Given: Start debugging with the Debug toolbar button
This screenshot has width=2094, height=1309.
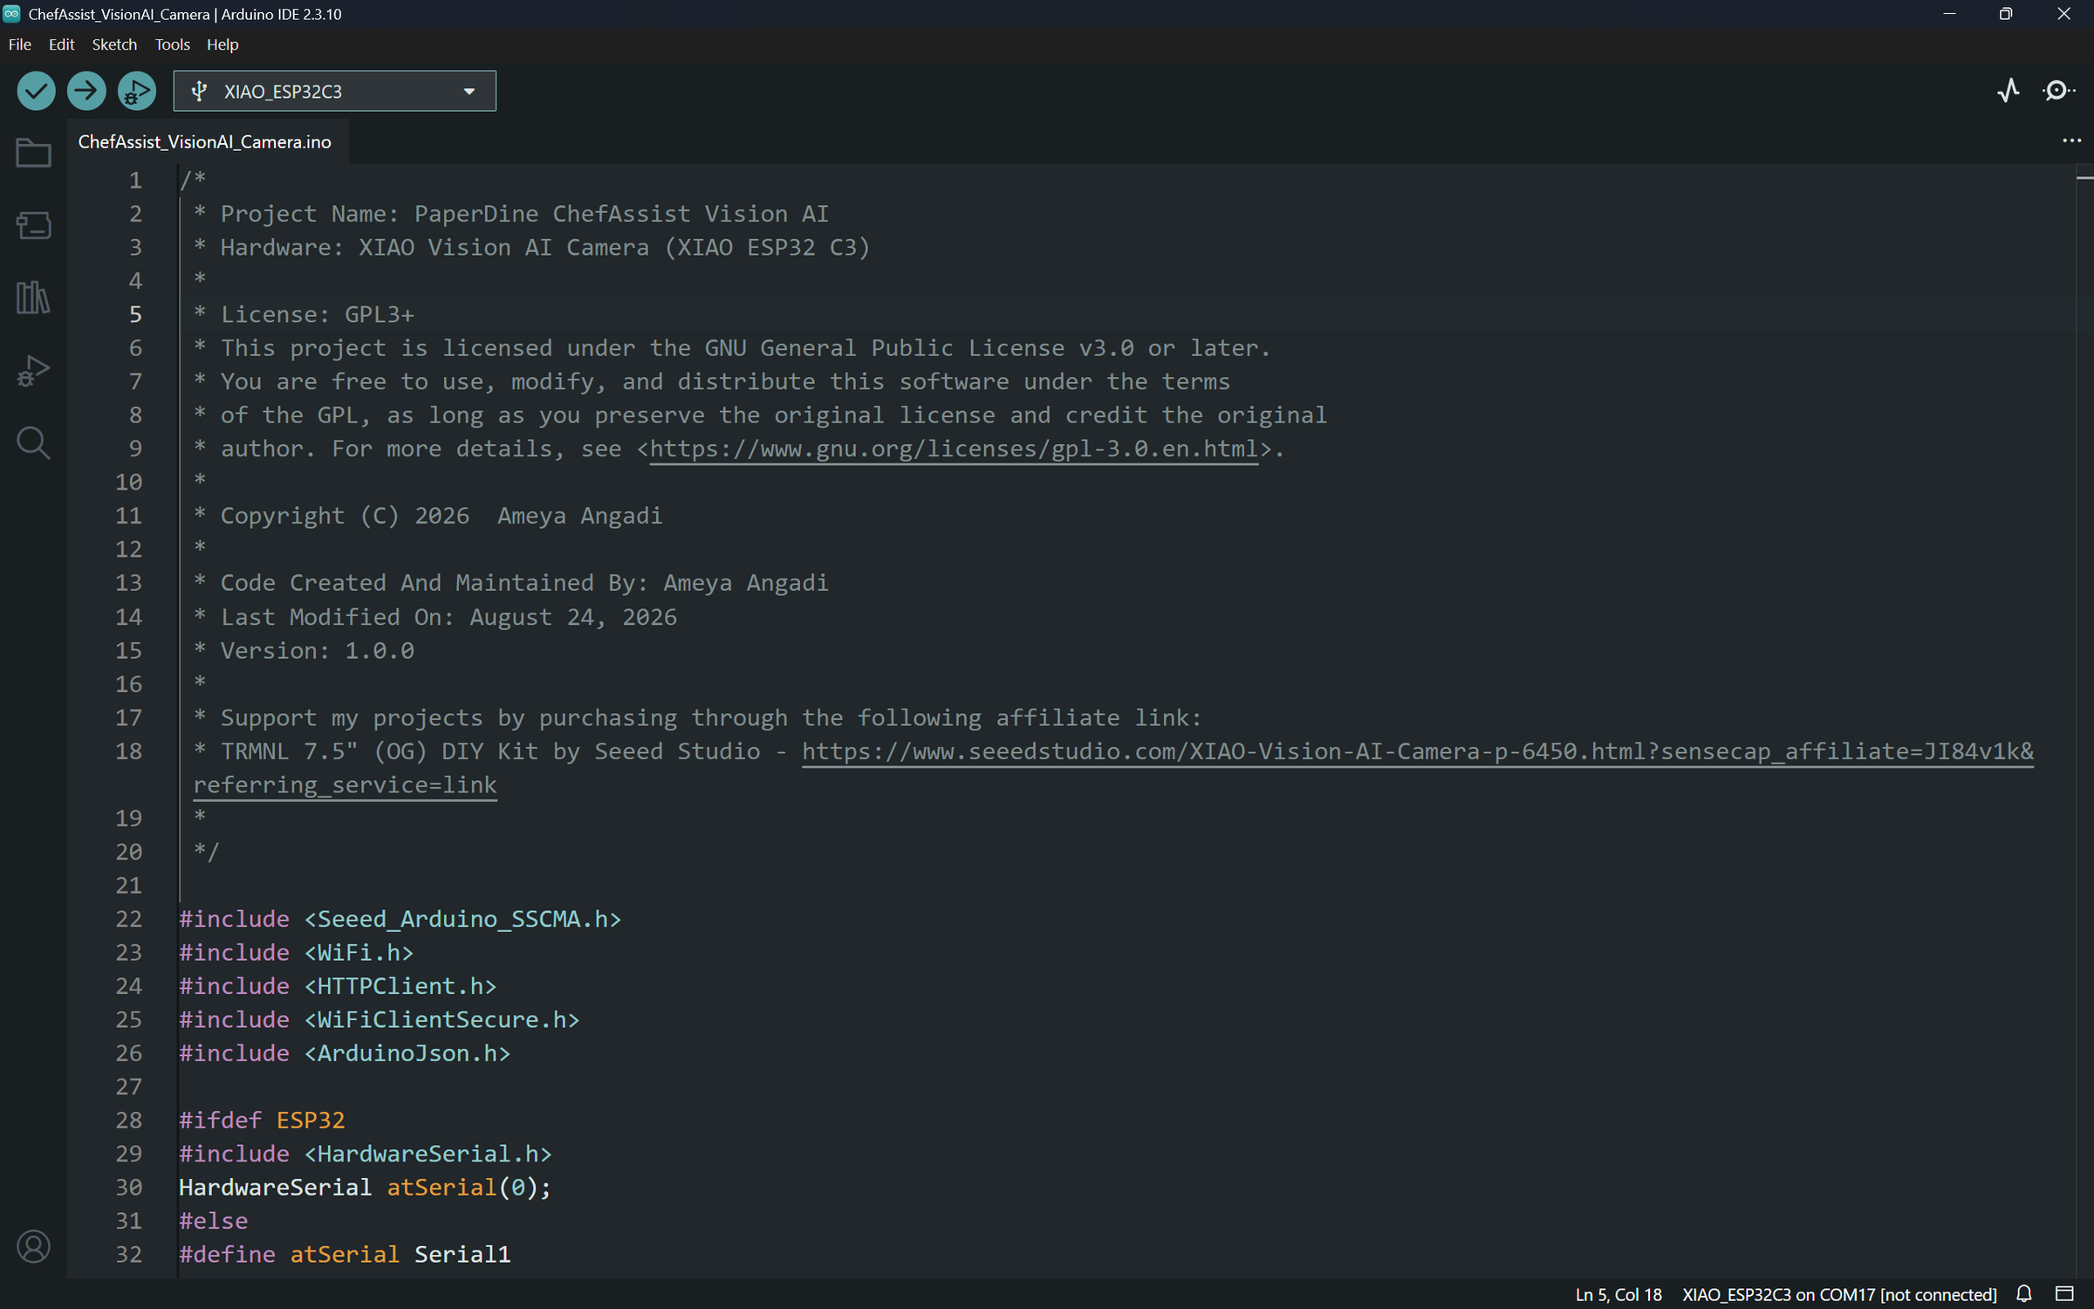Looking at the screenshot, I should pos(137,91).
